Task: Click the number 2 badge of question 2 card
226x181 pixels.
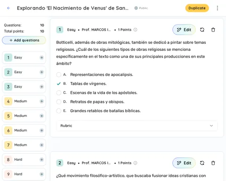Action: pyautogui.click(x=60, y=163)
